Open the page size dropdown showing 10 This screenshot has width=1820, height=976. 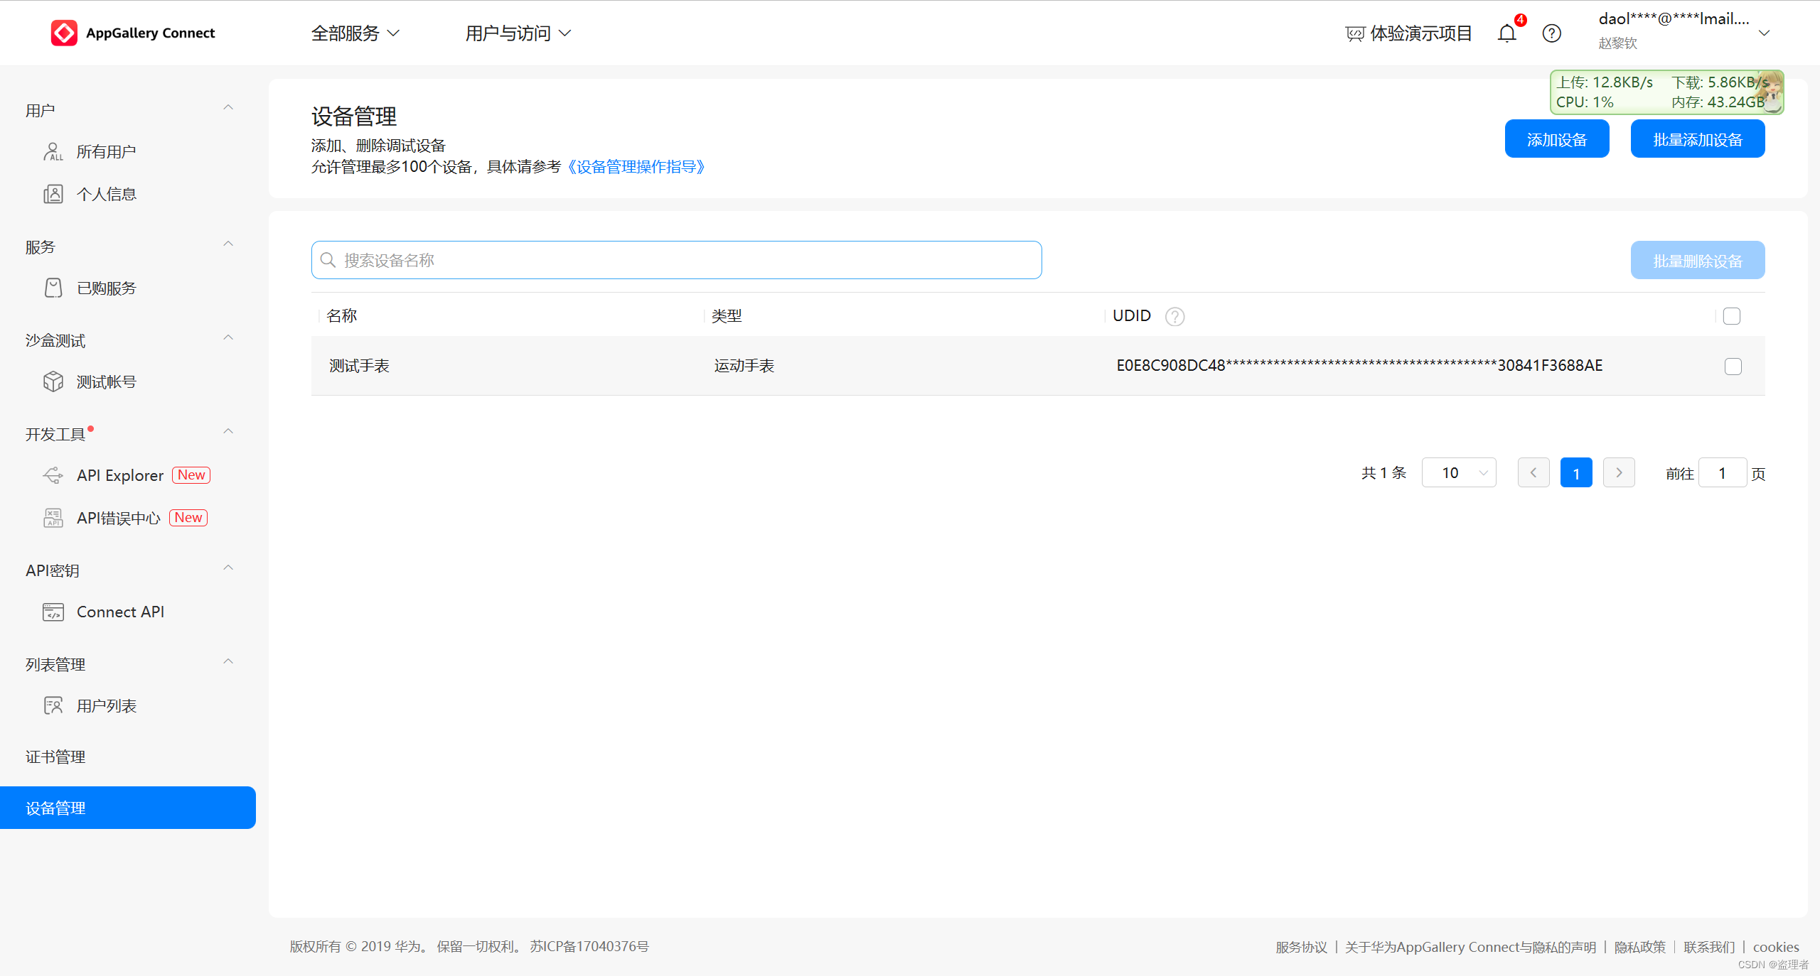tap(1459, 473)
